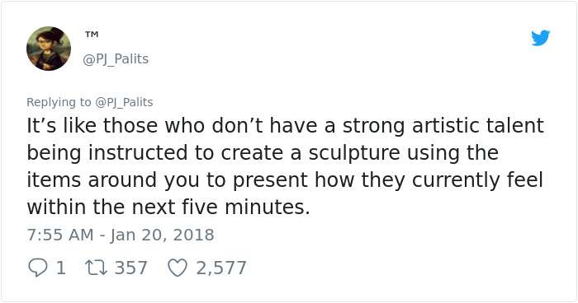578x303 pixels.
Task: Click the Twitter bird logo
Action: (x=540, y=38)
